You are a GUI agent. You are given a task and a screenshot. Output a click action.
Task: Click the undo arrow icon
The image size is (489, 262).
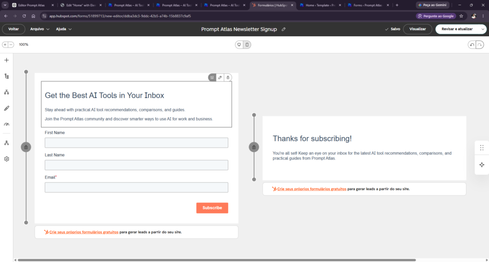tap(472, 45)
